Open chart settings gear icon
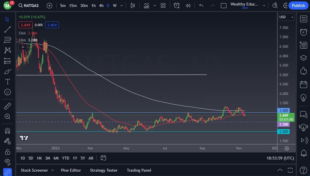 pos(285,5)
